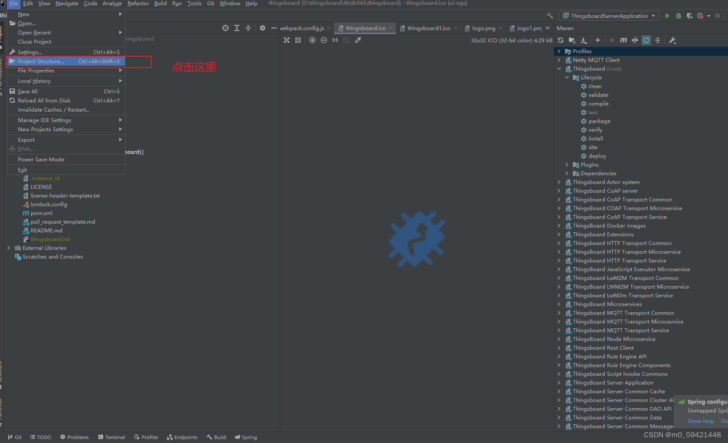Toggle the pixel grid in the image editor

[x=298, y=40]
